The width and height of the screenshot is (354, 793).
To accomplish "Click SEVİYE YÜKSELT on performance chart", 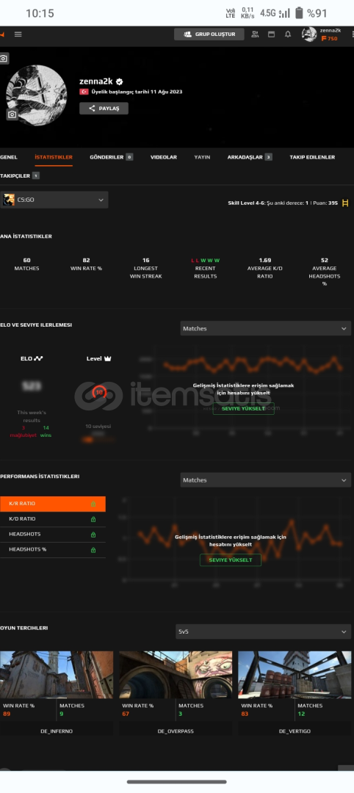I will pyautogui.click(x=231, y=560).
